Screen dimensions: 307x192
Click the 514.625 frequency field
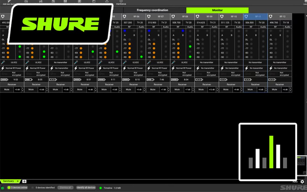click(x=201, y=22)
